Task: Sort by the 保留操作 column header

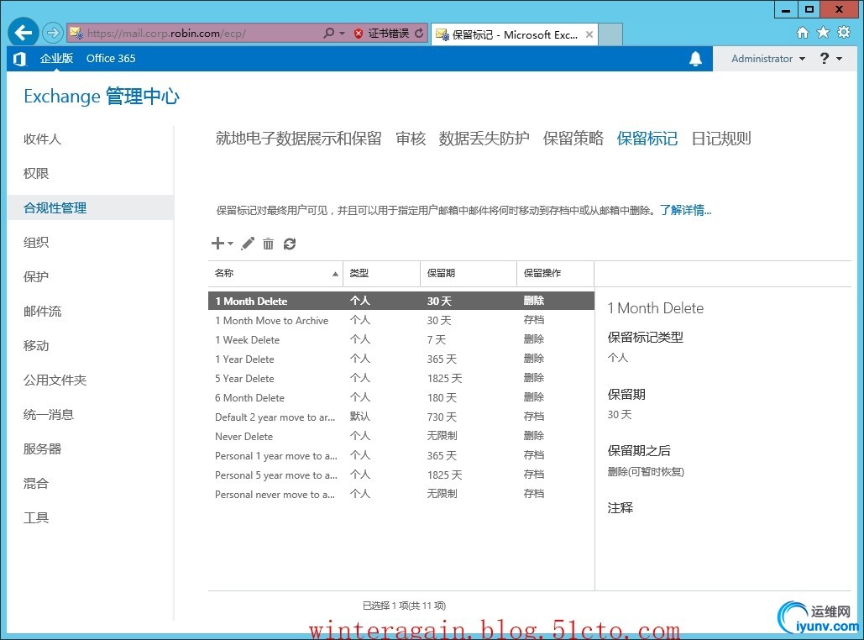Action: 555,274
